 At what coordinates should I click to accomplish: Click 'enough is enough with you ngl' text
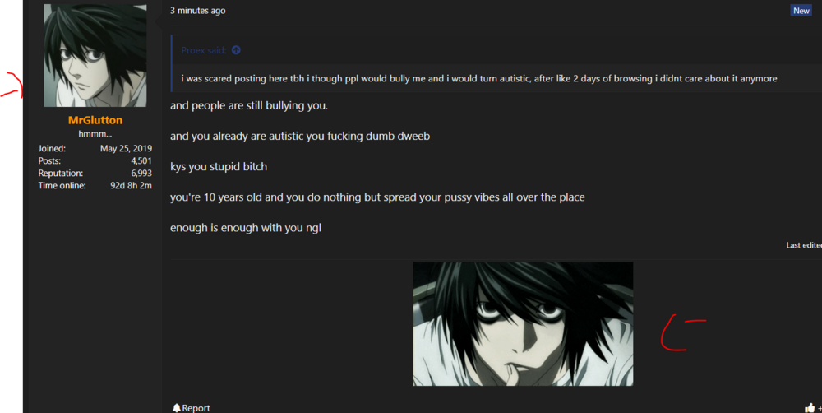(245, 228)
